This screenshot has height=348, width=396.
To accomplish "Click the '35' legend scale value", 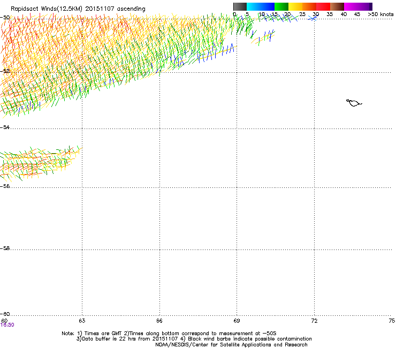I will pyautogui.click(x=330, y=14).
